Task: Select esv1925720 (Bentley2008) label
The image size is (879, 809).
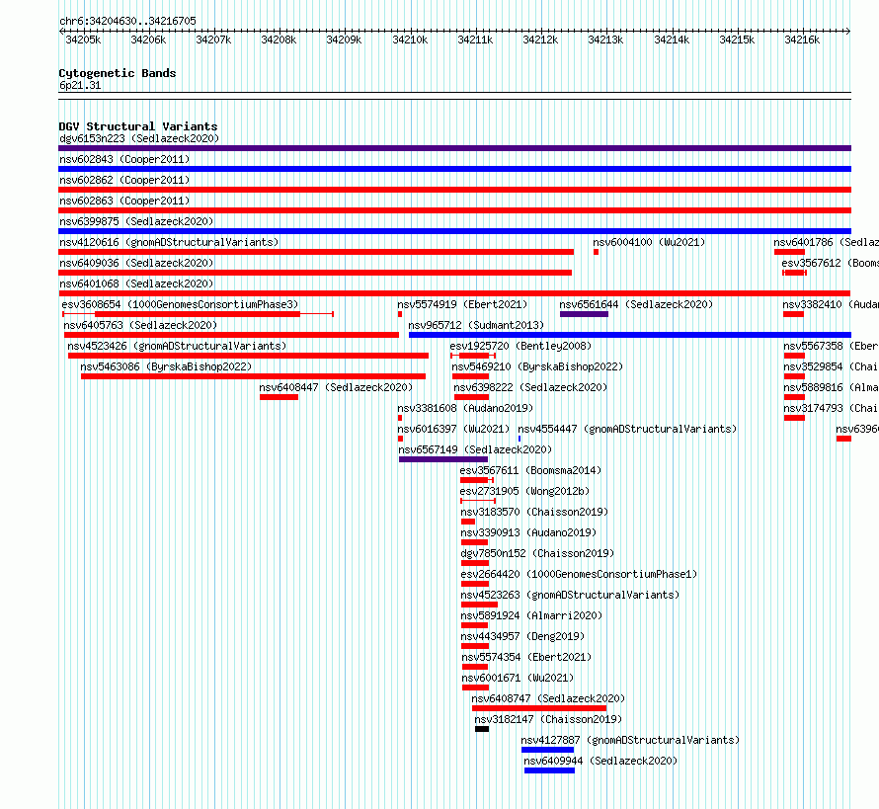Action: [x=520, y=346]
